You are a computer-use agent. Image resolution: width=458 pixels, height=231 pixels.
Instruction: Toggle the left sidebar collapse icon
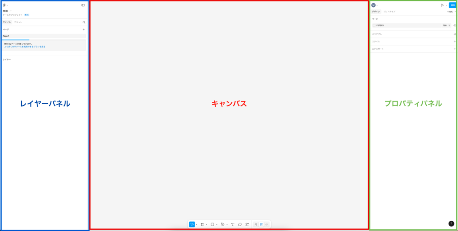tap(83, 5)
